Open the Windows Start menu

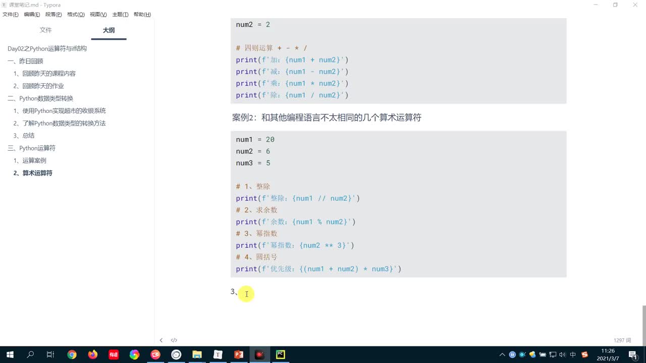click(10, 354)
